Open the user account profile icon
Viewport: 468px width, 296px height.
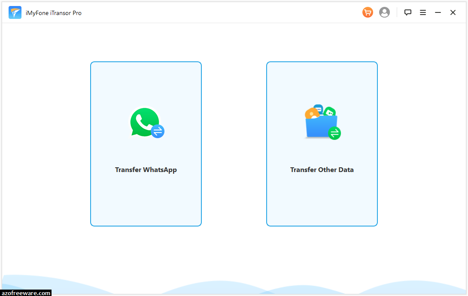click(x=384, y=12)
